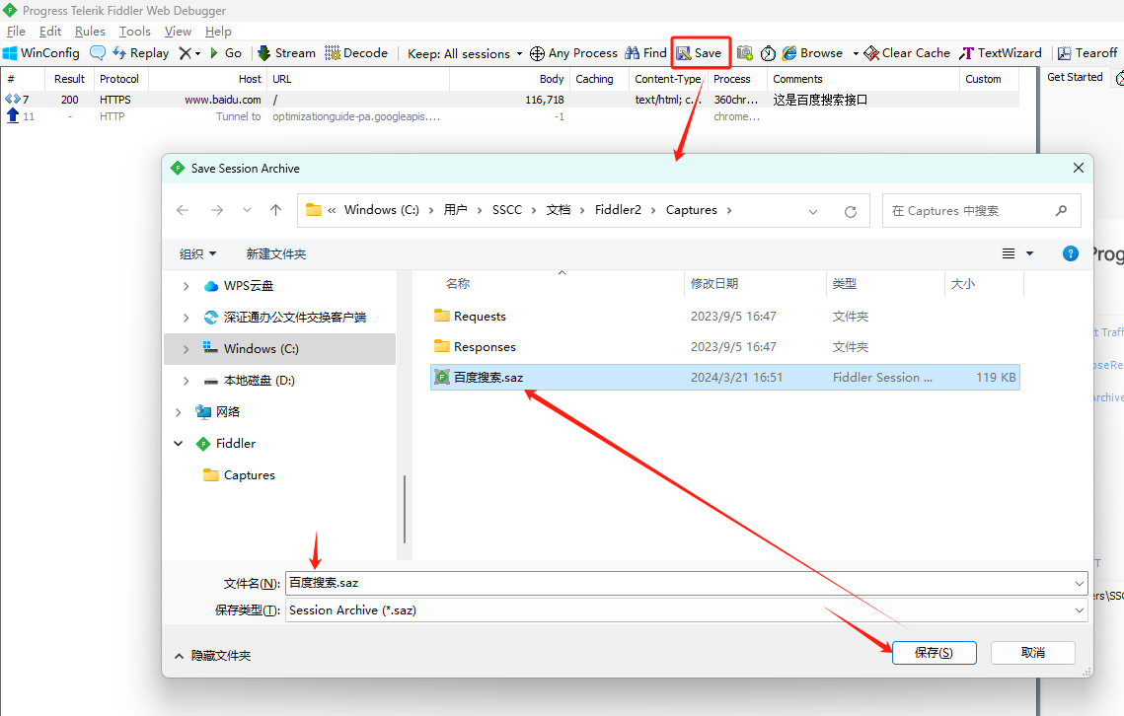Refresh the Captures folder view

point(851,211)
